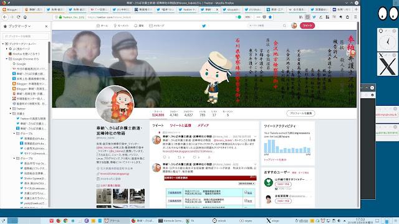
Task: Click the Firefox address bar URL
Action: pos(110,17)
